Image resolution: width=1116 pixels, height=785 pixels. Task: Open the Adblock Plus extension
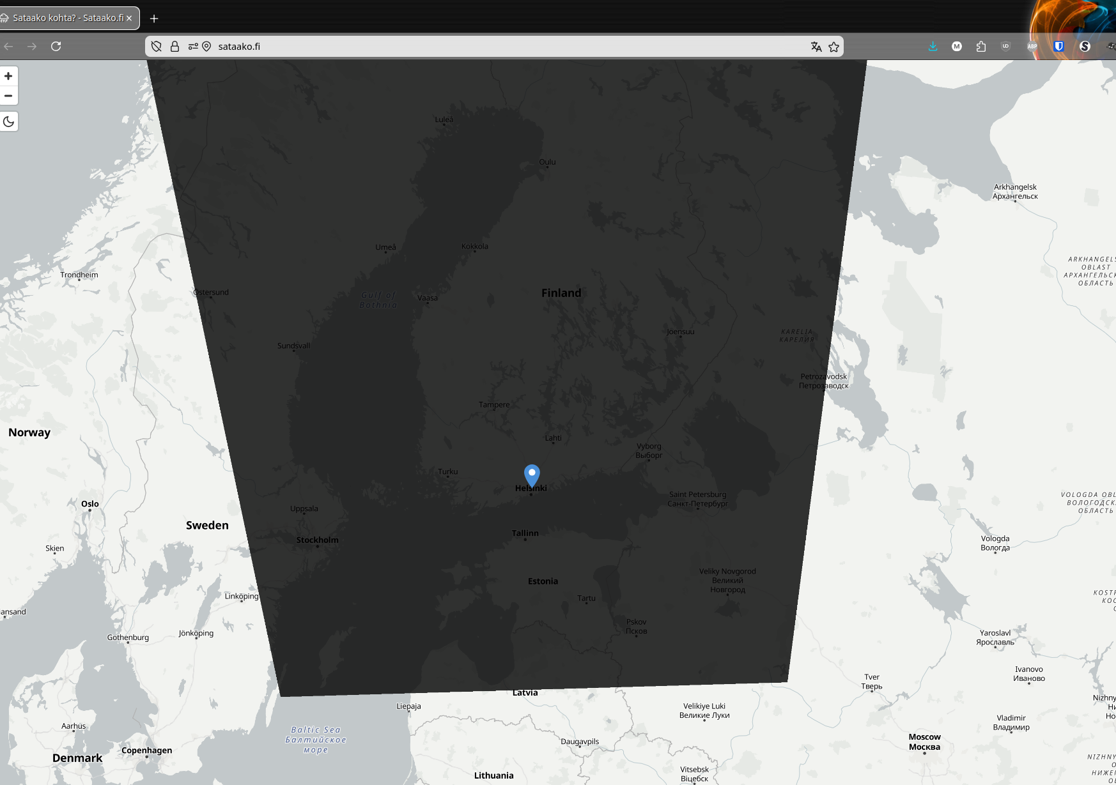coord(1032,46)
